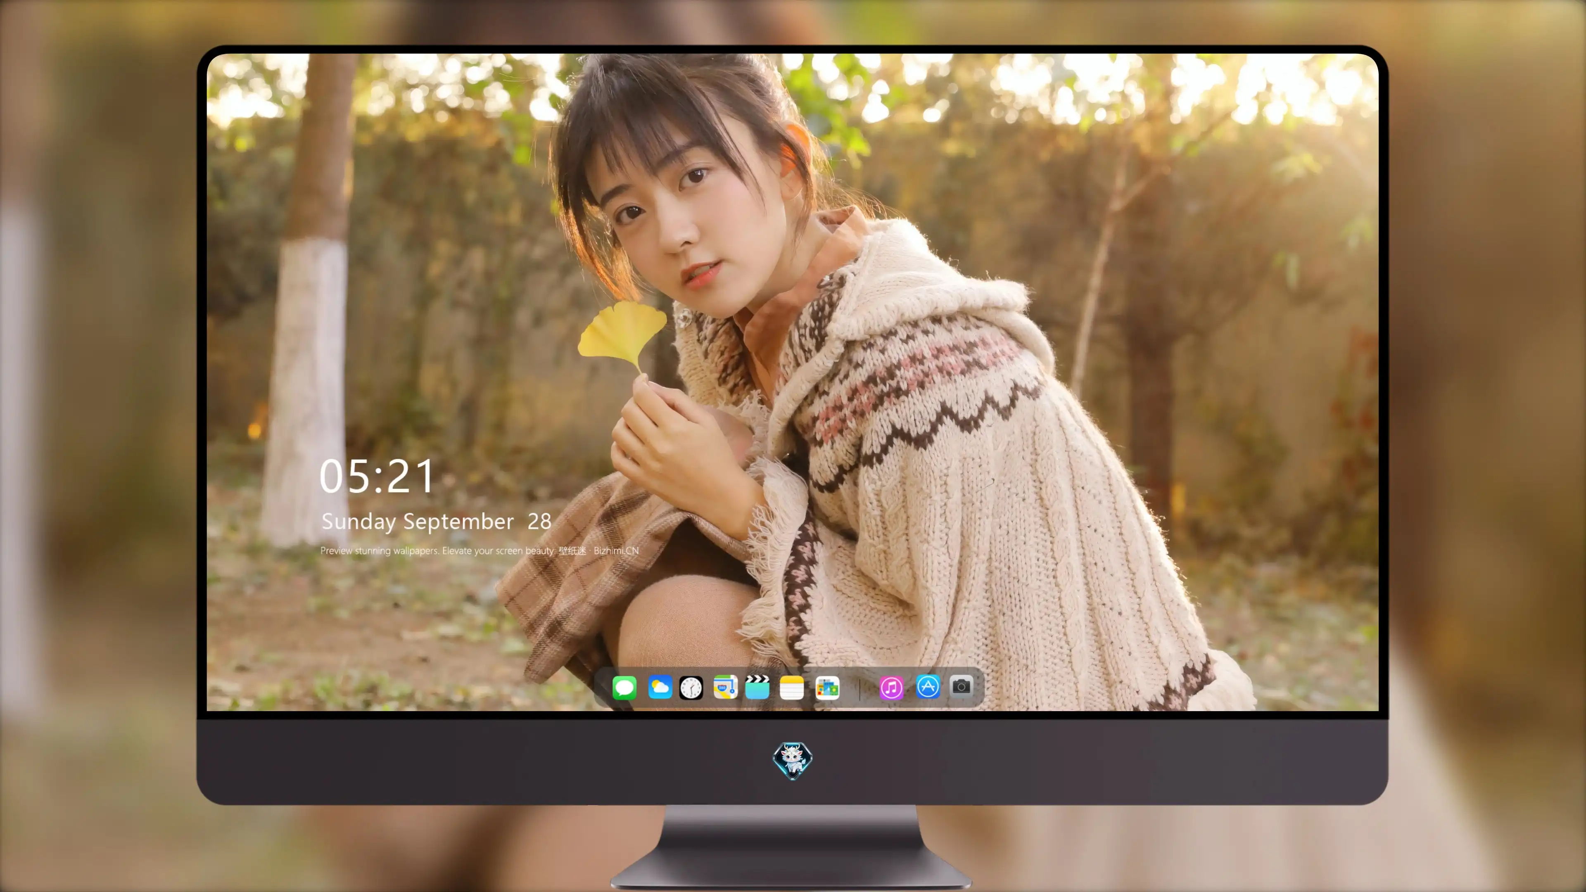Launch the Maps app from the dock
The height and width of the screenshot is (892, 1586).
tap(725, 687)
